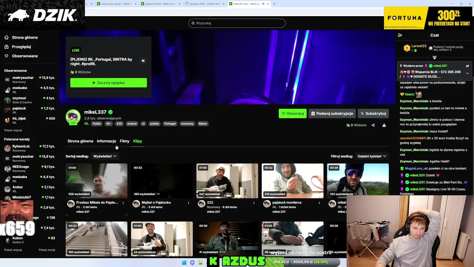Click the green Obserwuj follow button
This screenshot has width=474, height=267.
[293, 113]
